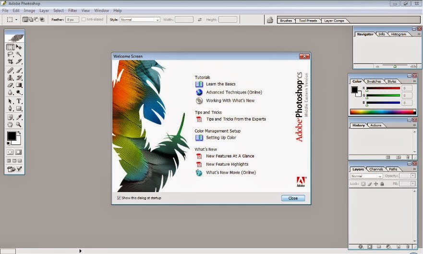423x254 pixels.
Task: Select the History Brush tool
Action: click(19, 78)
